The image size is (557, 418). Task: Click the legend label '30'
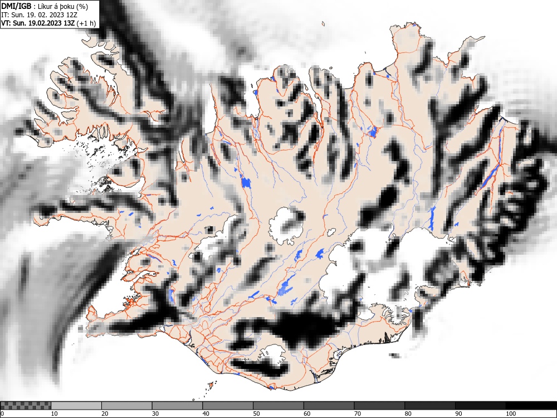click(155, 414)
